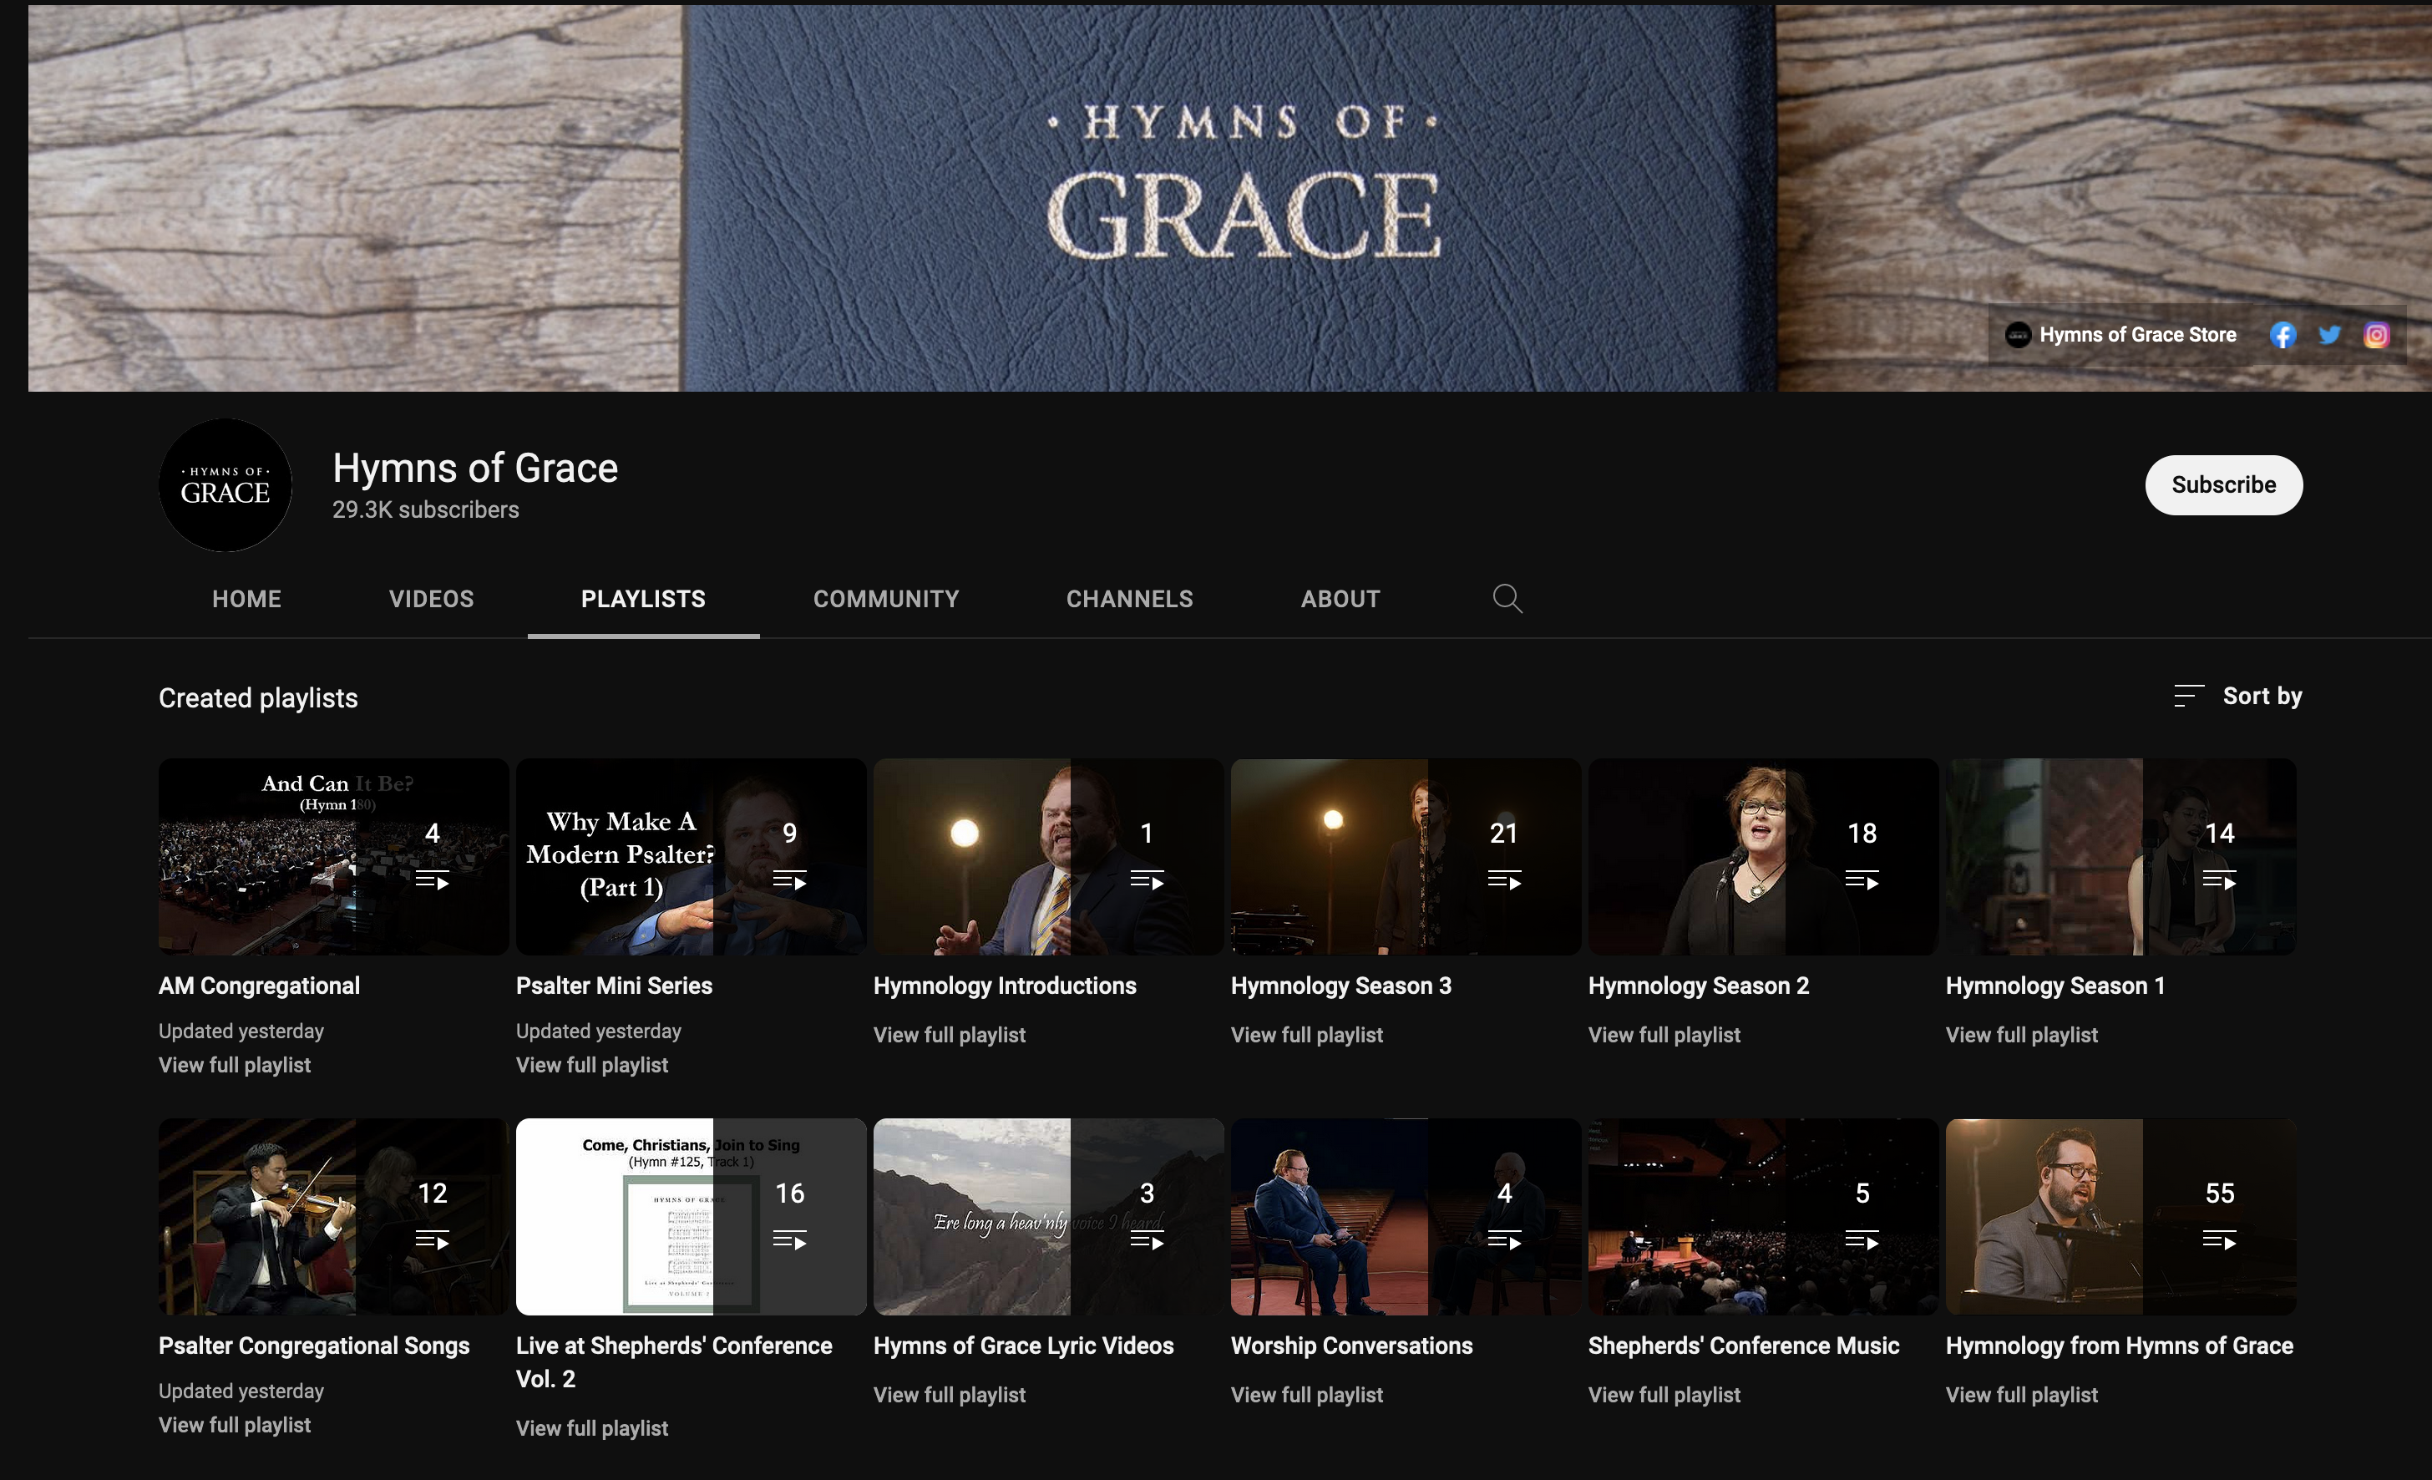Open the AM Congregational playlist title
Screen dimensions: 2432x1480
tap(260, 986)
